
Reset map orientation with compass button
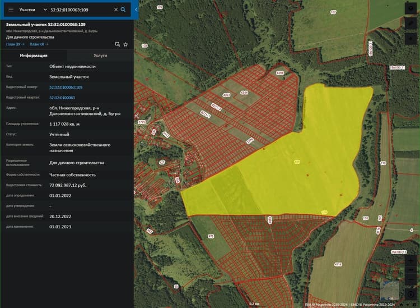[x=410, y=294]
